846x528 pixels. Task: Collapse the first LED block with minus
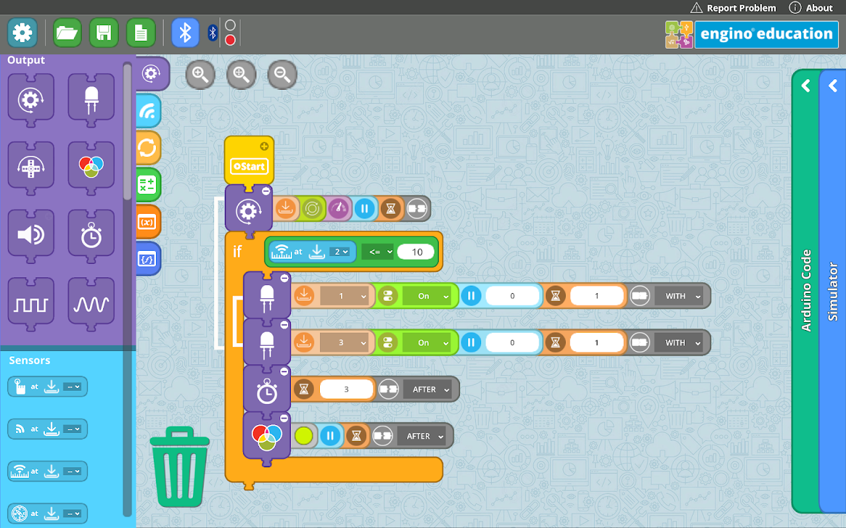284,279
